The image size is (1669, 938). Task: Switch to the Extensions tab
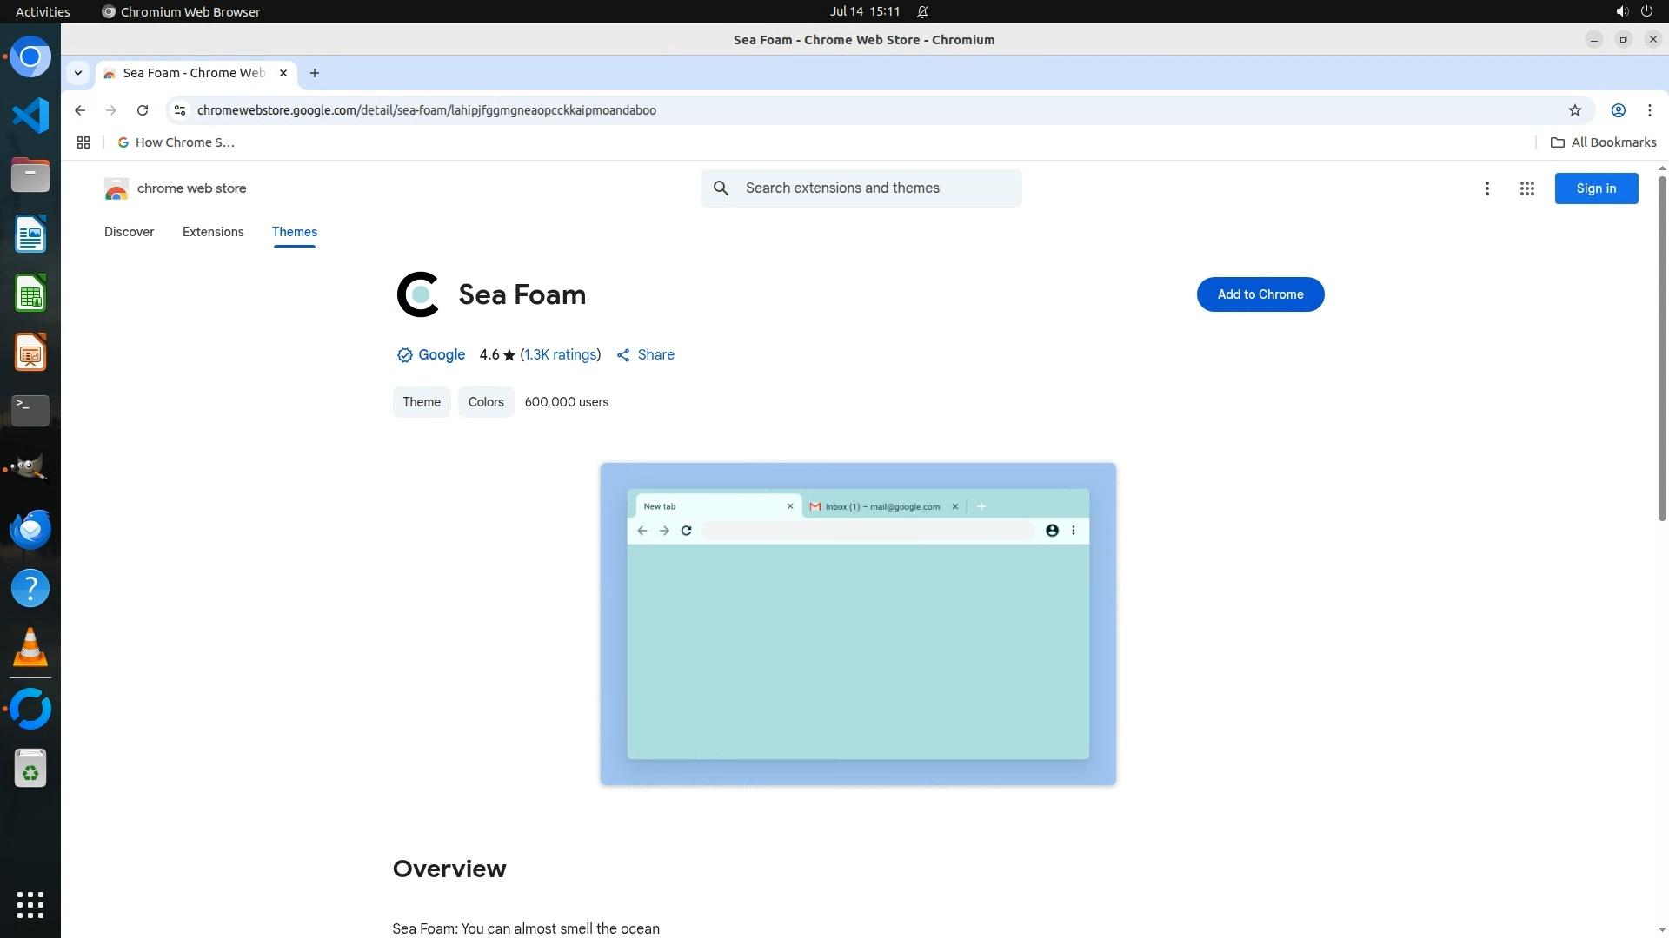213,232
